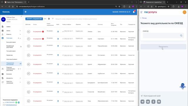The width and height of the screenshot is (188, 106).
Task: Click the red warning badge in Сергей's row
Action: [43, 39]
